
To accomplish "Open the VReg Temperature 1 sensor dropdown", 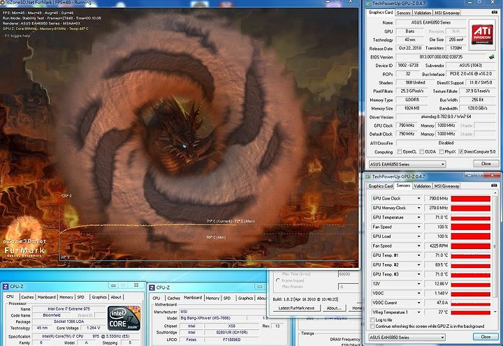I will 418,313.
